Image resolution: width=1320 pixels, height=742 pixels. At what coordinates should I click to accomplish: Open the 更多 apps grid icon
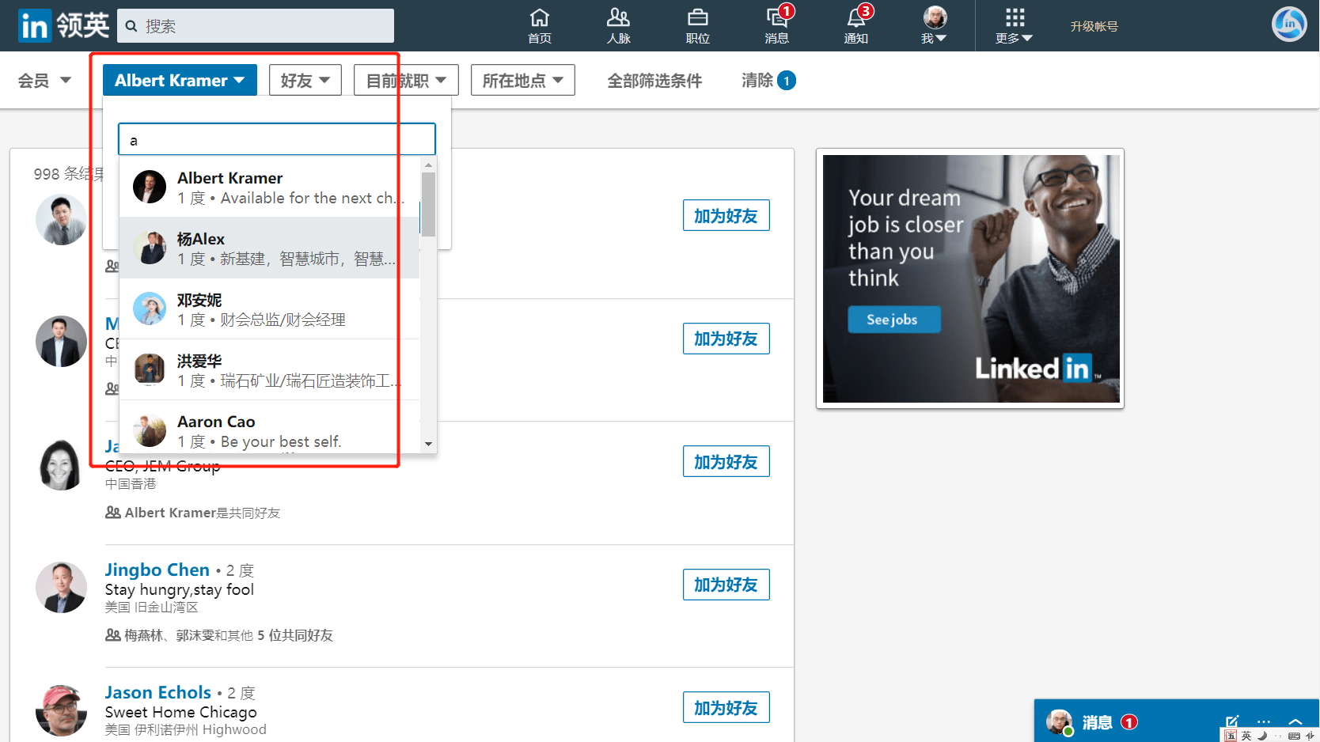[1014, 18]
